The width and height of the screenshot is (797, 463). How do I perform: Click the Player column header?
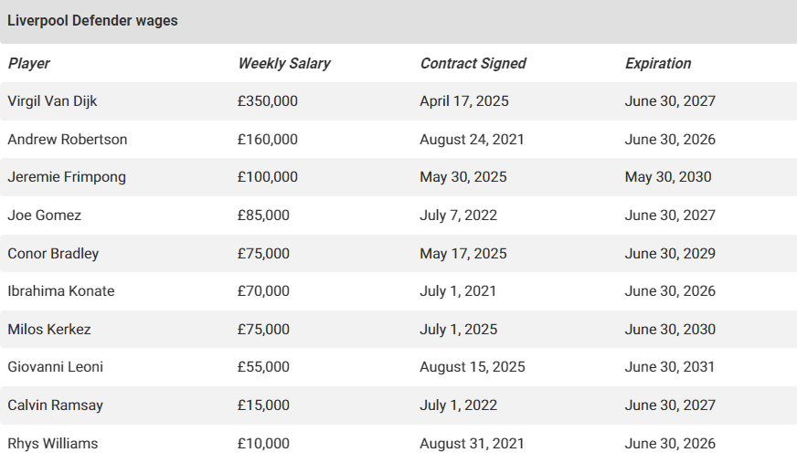(29, 64)
